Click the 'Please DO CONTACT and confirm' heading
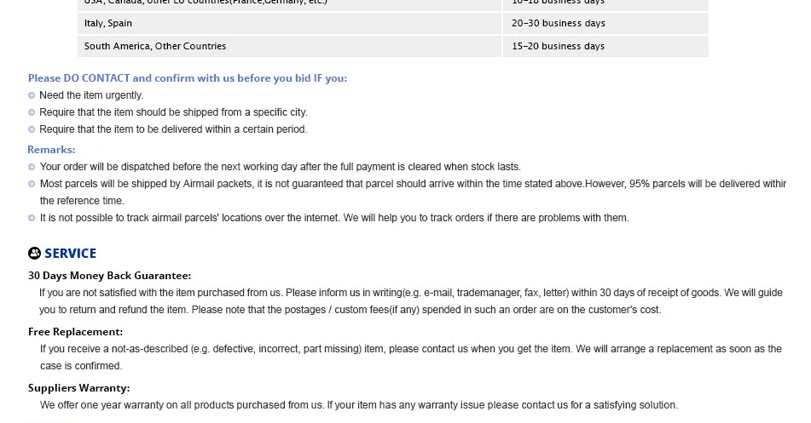 point(188,78)
